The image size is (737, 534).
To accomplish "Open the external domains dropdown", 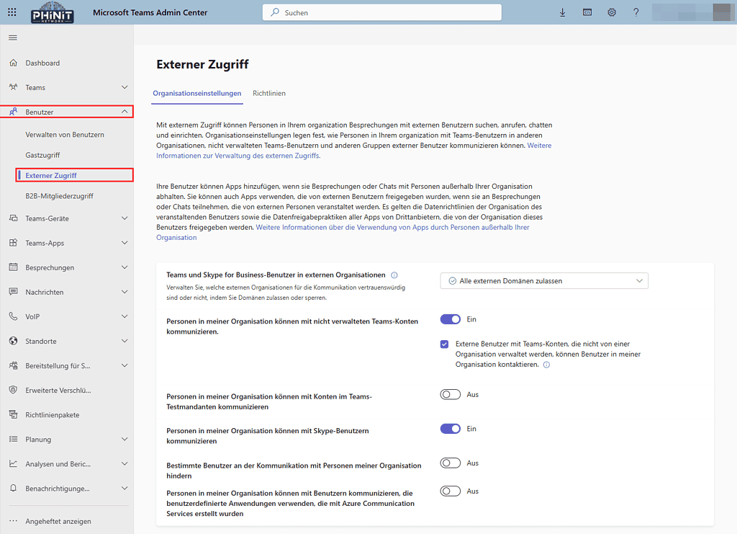I will pyautogui.click(x=543, y=280).
